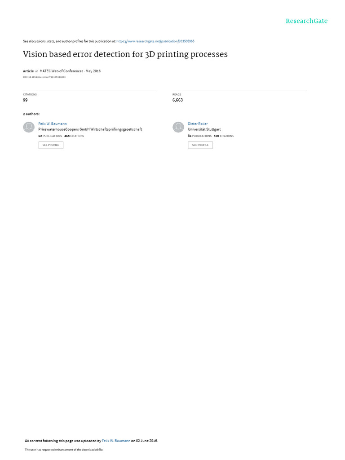The image size is (345, 460).
Task: Open Felix W. Baumann author name link
Action: tap(53, 124)
